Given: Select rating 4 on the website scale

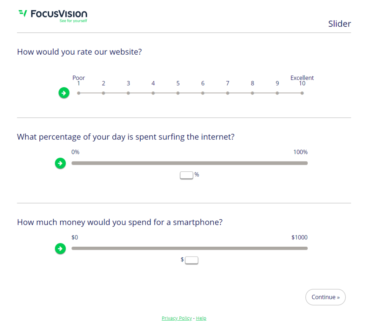Looking at the screenshot, I should [x=153, y=93].
